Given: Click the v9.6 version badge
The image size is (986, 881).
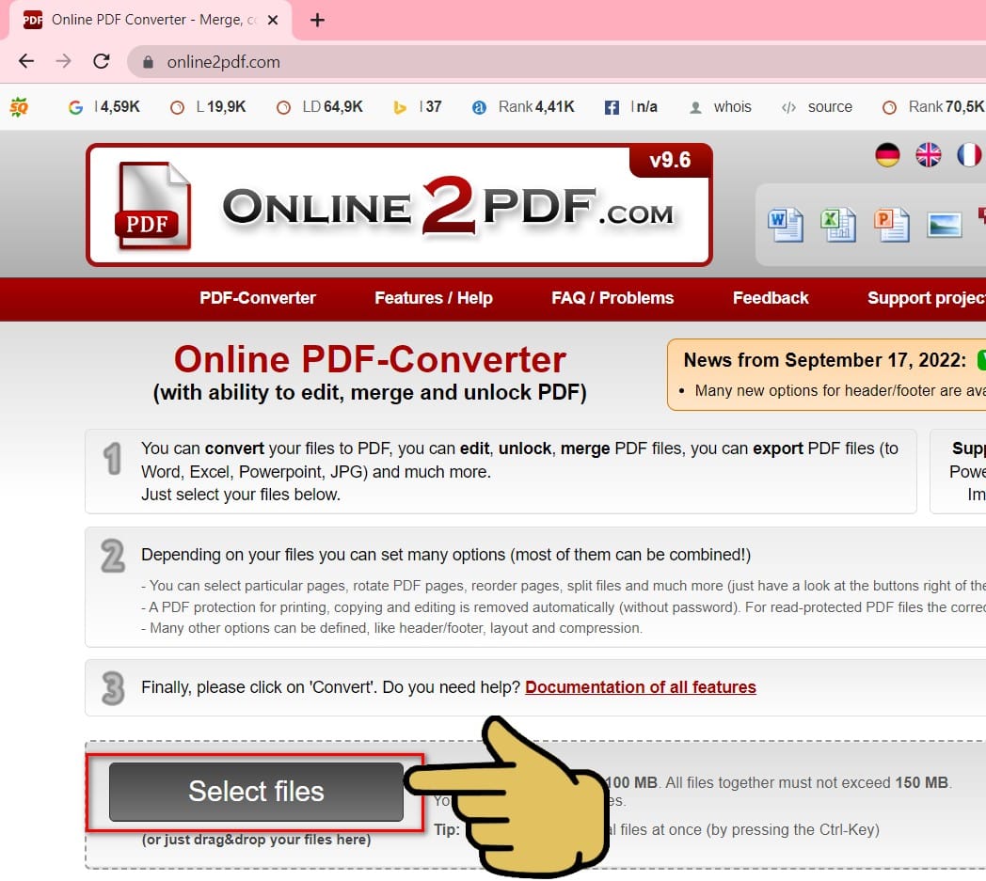Looking at the screenshot, I should (670, 160).
